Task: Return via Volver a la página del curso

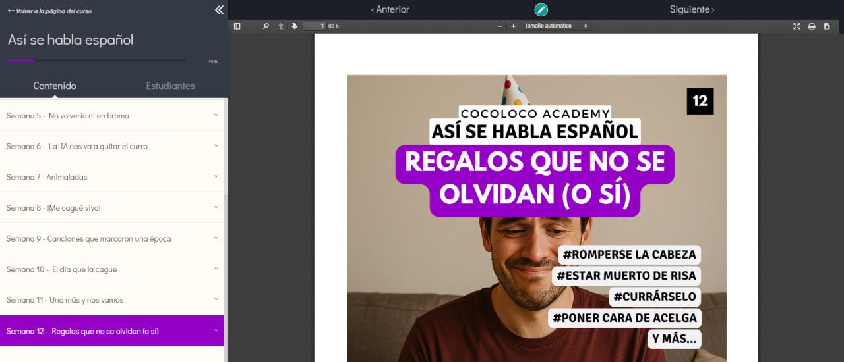Action: click(x=49, y=11)
